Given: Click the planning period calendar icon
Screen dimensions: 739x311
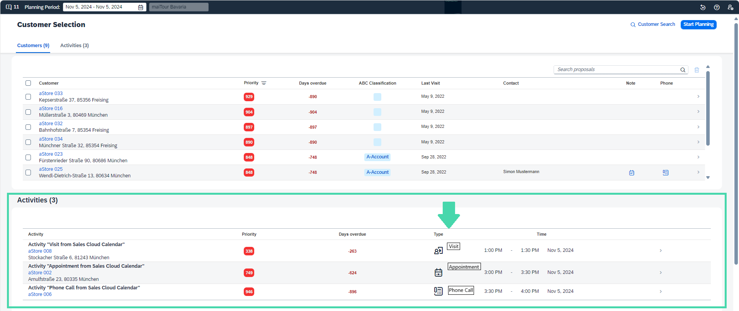Looking at the screenshot, I should pos(141,7).
